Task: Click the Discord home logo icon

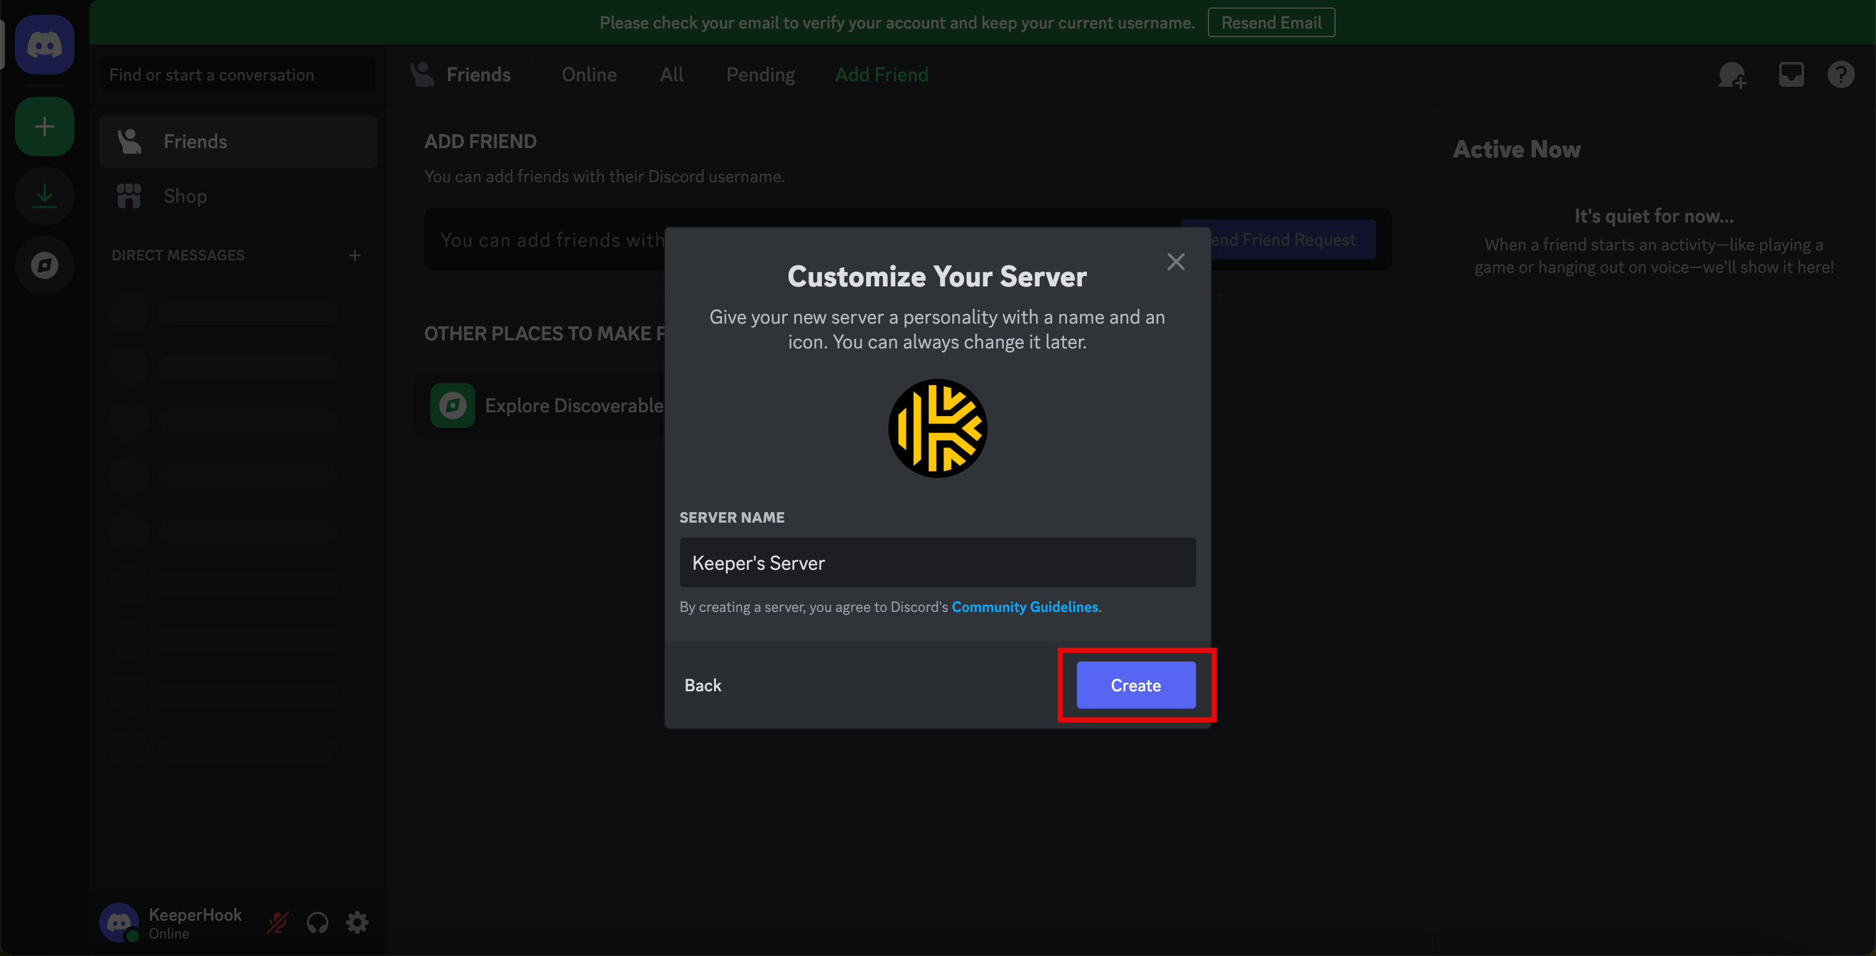Action: tap(45, 45)
